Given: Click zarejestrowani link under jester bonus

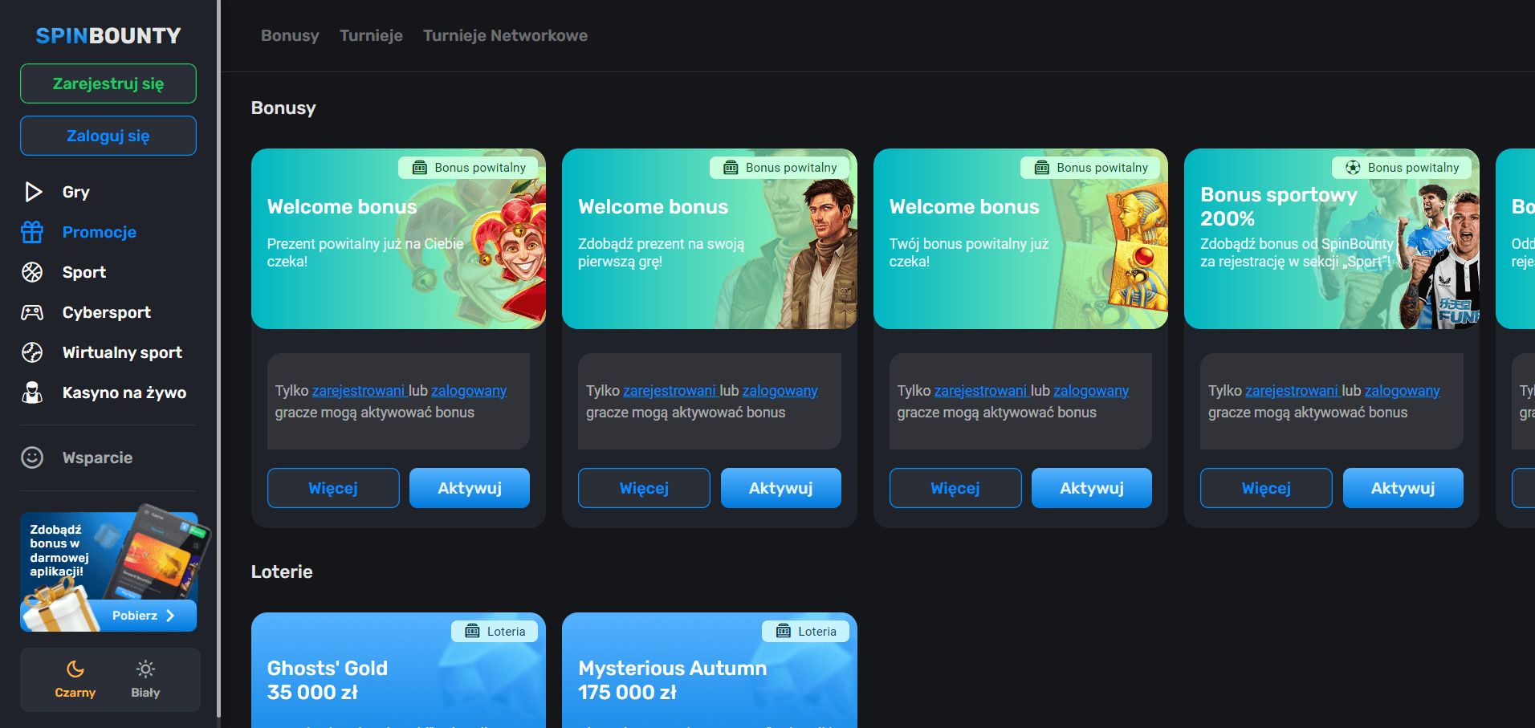Looking at the screenshot, I should [359, 391].
